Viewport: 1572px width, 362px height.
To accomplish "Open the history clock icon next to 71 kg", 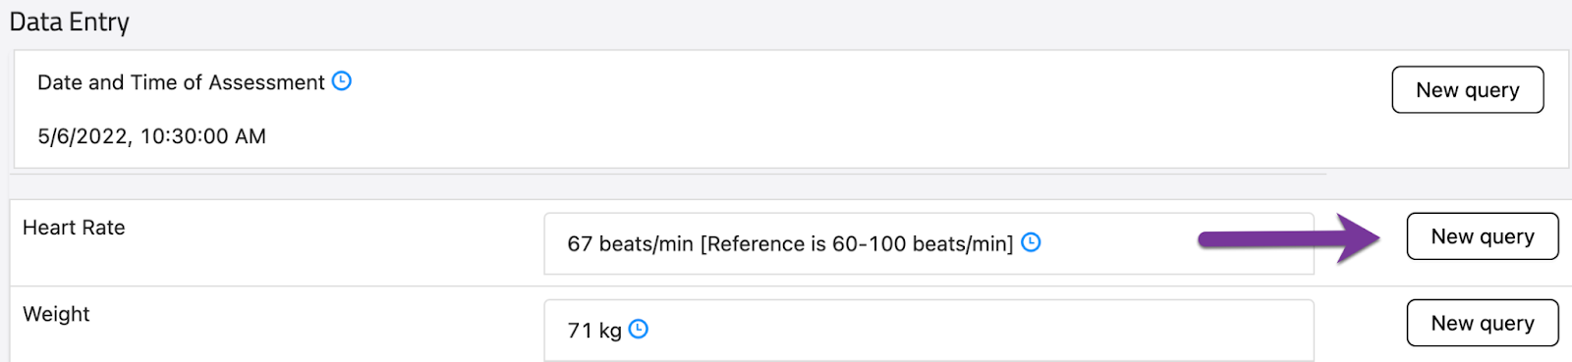I will 639,329.
